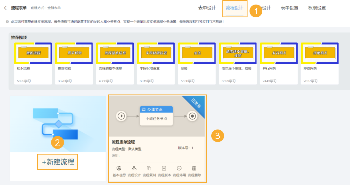Click the +新建流程 button
The width and height of the screenshot is (350, 185).
coord(57,161)
